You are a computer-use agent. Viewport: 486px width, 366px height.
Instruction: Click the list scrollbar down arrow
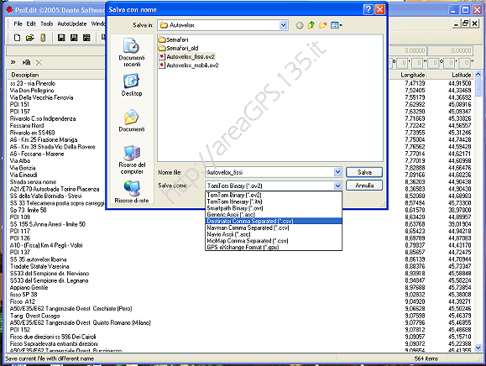click(478, 348)
